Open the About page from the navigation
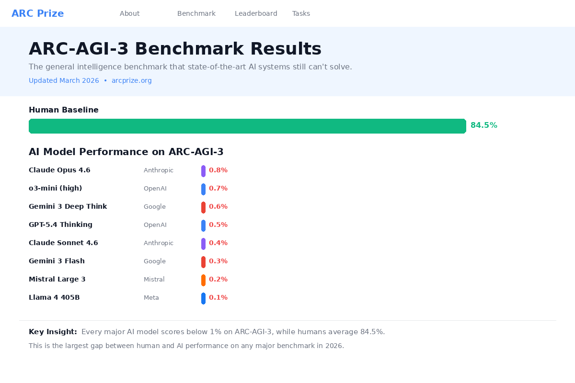Screen dimensions: 575x383 pyautogui.click(x=129, y=13)
